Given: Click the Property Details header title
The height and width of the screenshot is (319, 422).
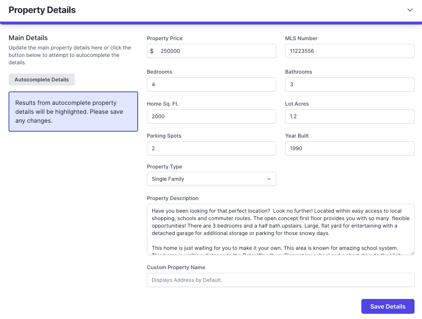Looking at the screenshot, I should [x=42, y=10].
